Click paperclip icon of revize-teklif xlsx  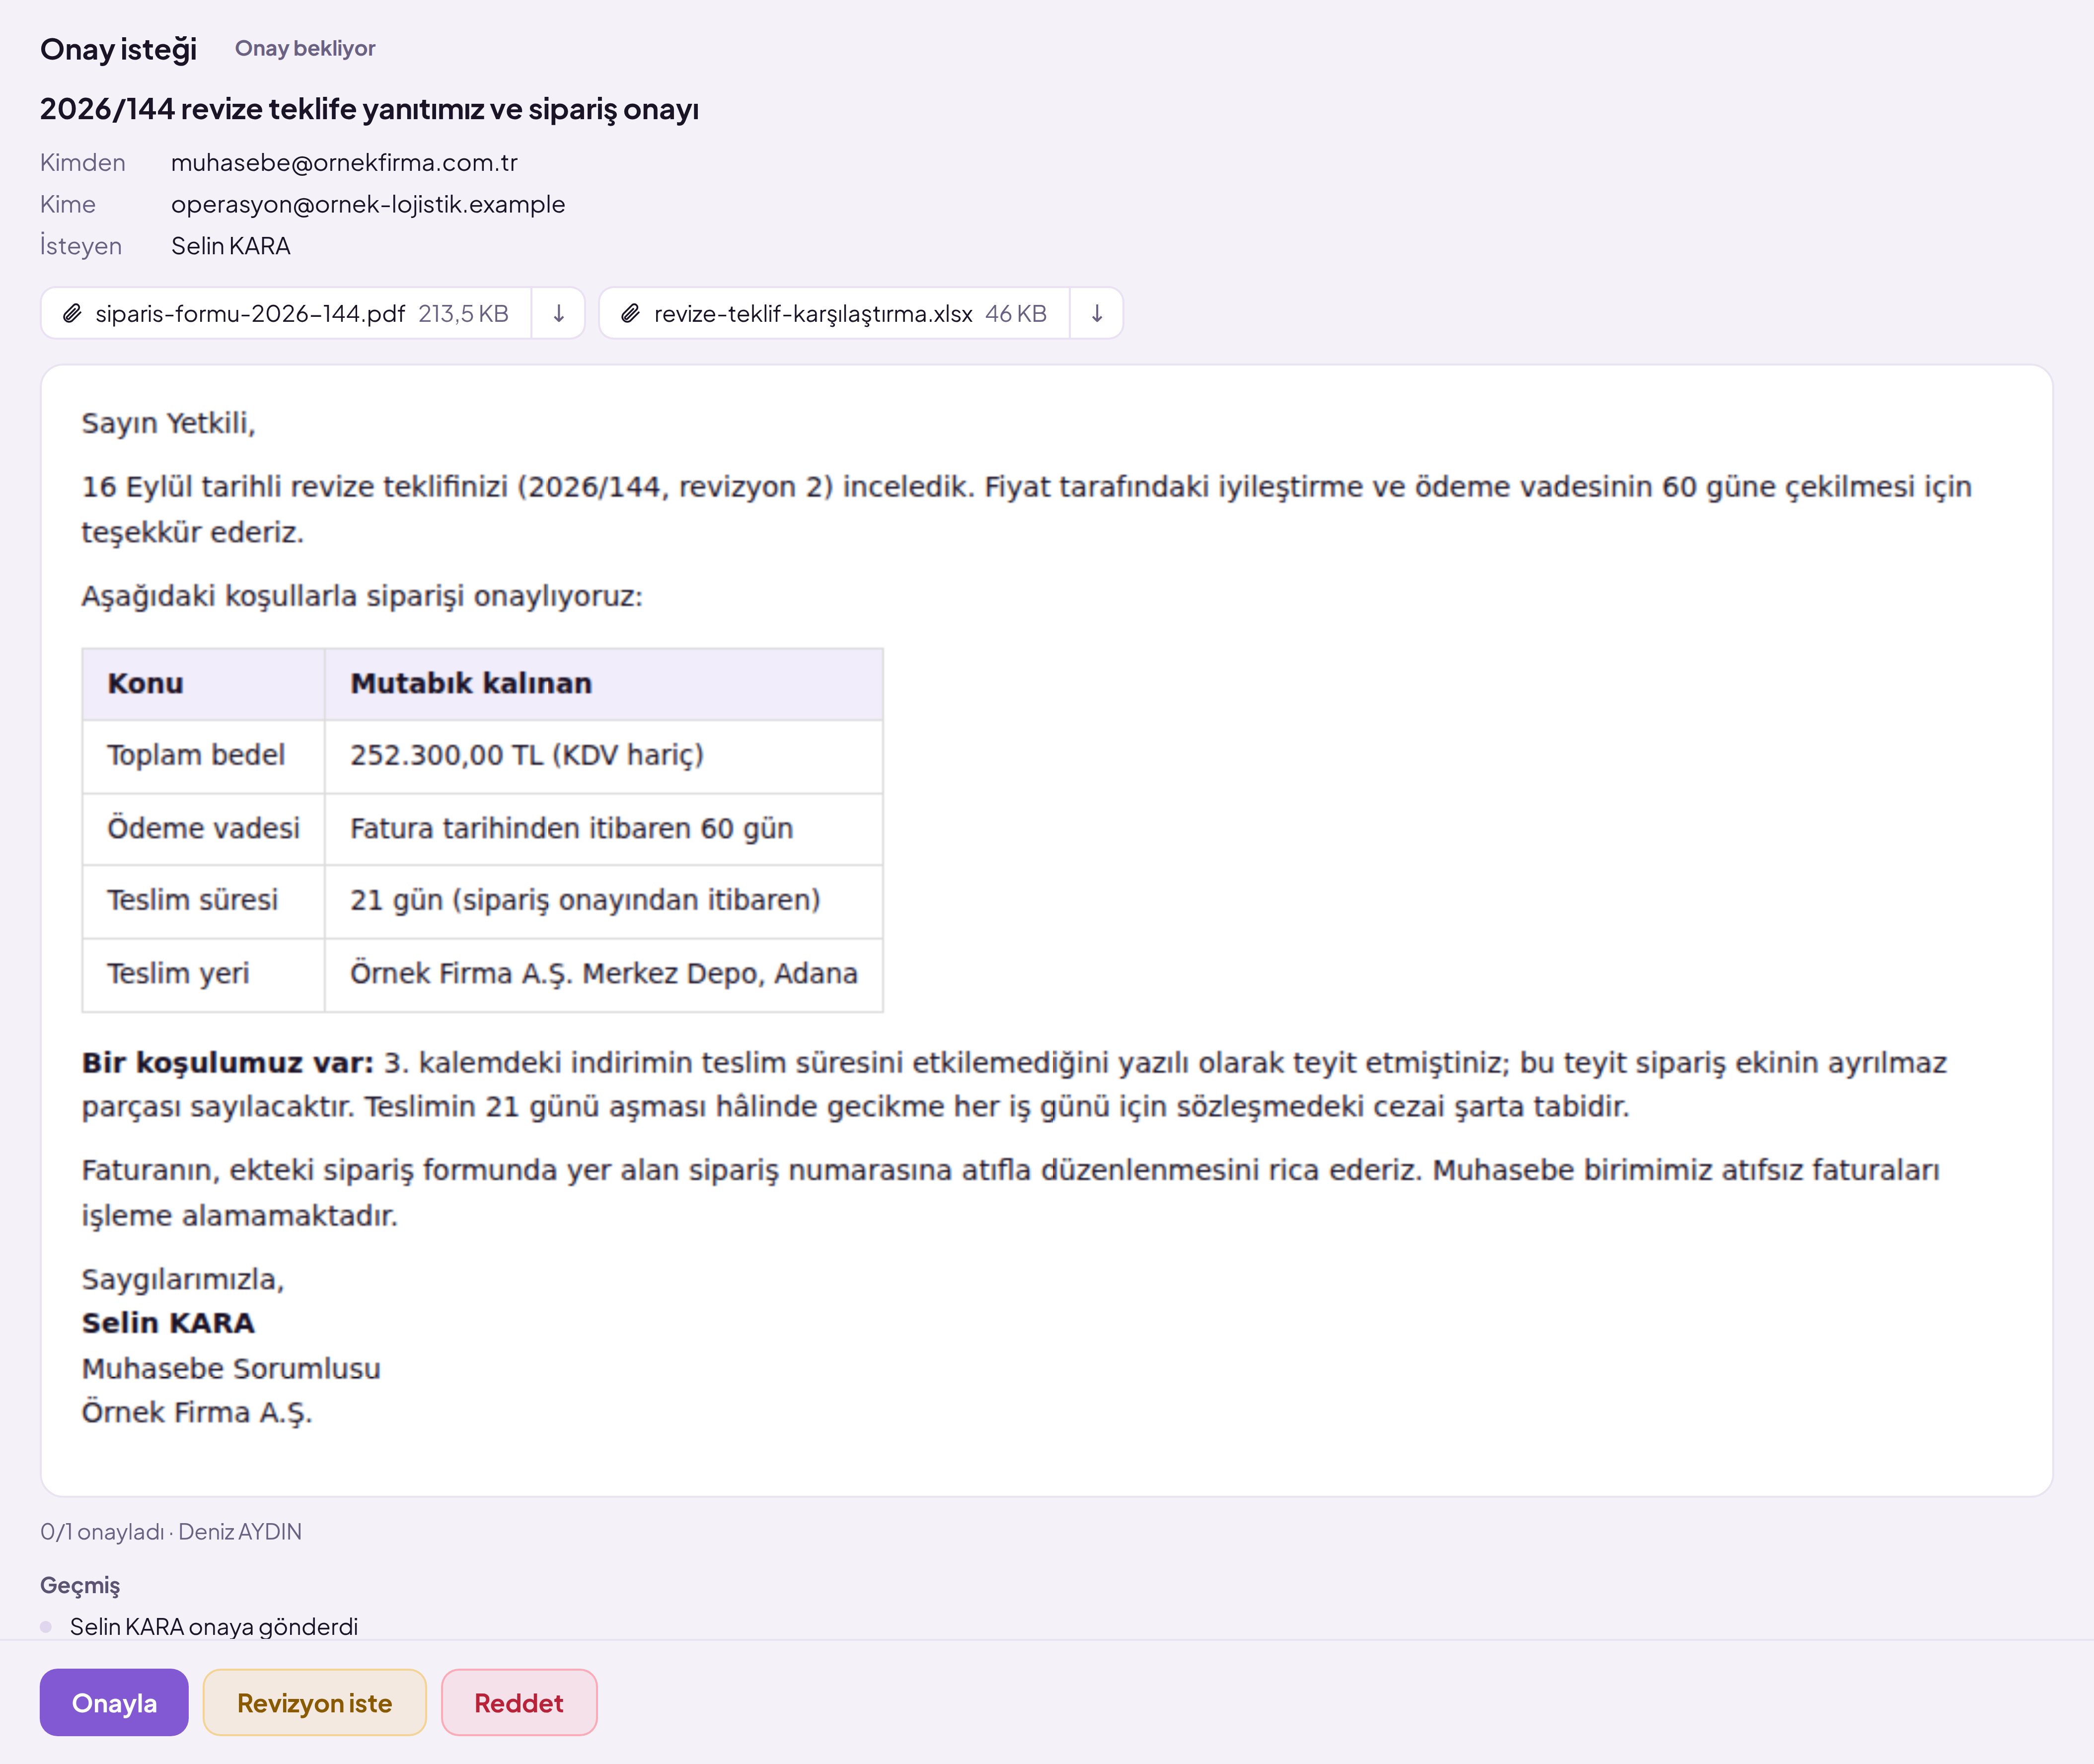point(630,313)
